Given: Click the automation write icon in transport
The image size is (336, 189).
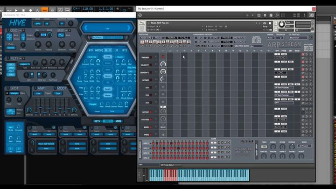Looking at the screenshot, I should pyautogui.click(x=37, y=10).
